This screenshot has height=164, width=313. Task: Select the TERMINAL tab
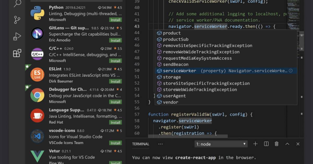140,144
